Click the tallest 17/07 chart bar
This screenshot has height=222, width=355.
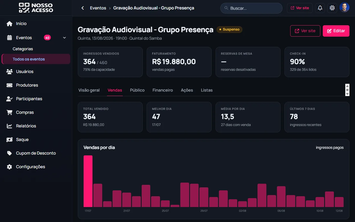(x=88, y=181)
